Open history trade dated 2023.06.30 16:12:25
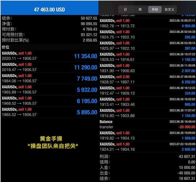The height and width of the screenshot is (182, 196). (x=147, y=91)
